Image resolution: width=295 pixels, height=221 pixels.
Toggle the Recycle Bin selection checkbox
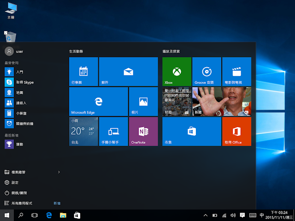[x=6, y=33]
